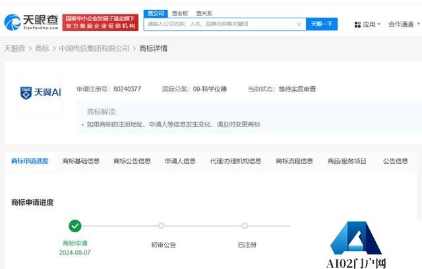Open the 商标申请进度 tab
422x269 pixels.
[30, 161]
